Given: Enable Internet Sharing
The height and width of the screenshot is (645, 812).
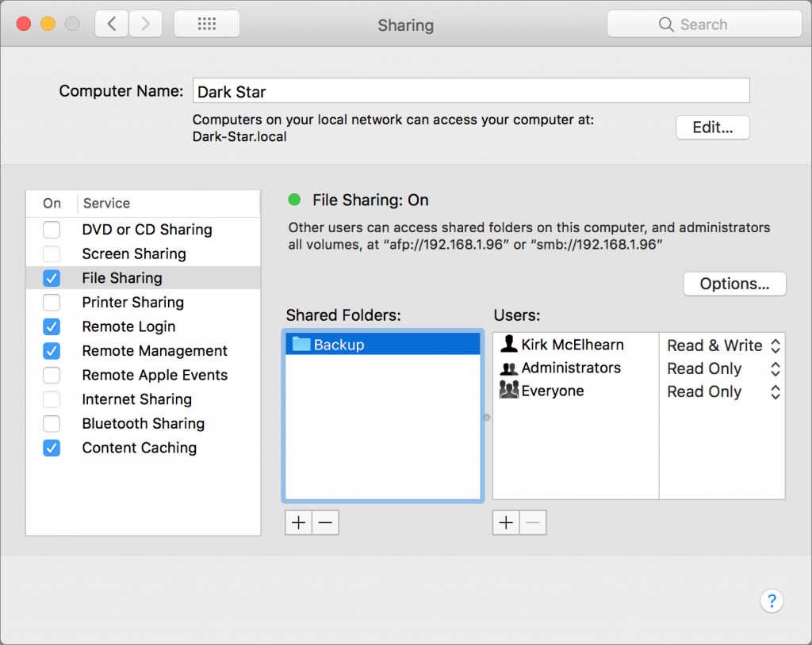Looking at the screenshot, I should coord(52,399).
